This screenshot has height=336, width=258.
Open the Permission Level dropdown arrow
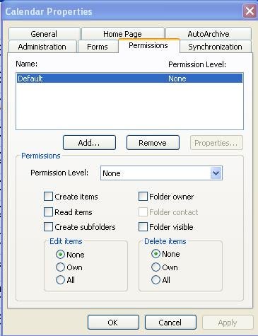tap(216, 173)
